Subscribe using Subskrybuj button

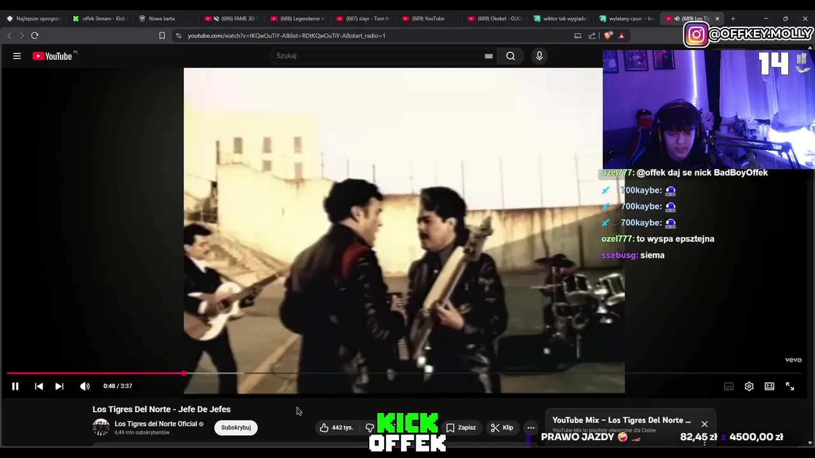[x=236, y=427]
